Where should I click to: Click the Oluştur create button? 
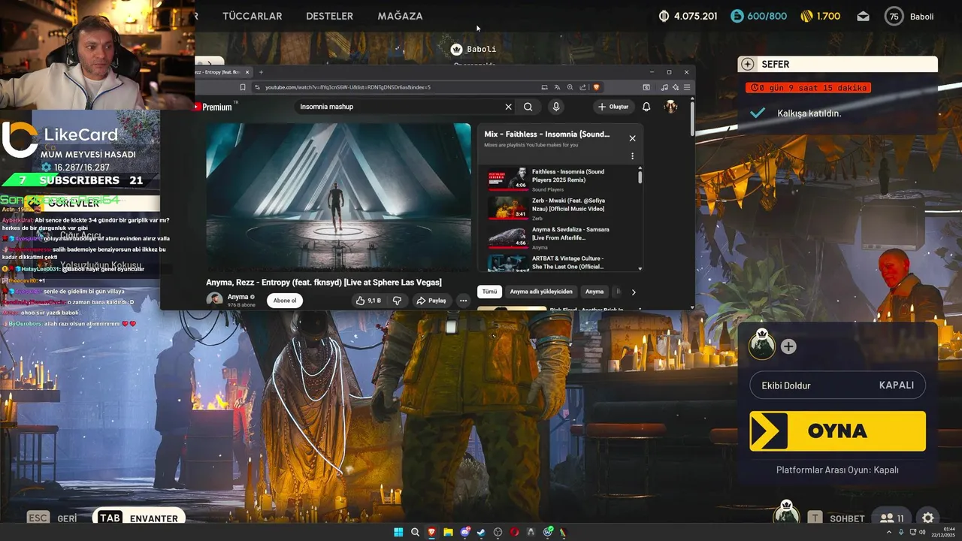pyautogui.click(x=613, y=107)
